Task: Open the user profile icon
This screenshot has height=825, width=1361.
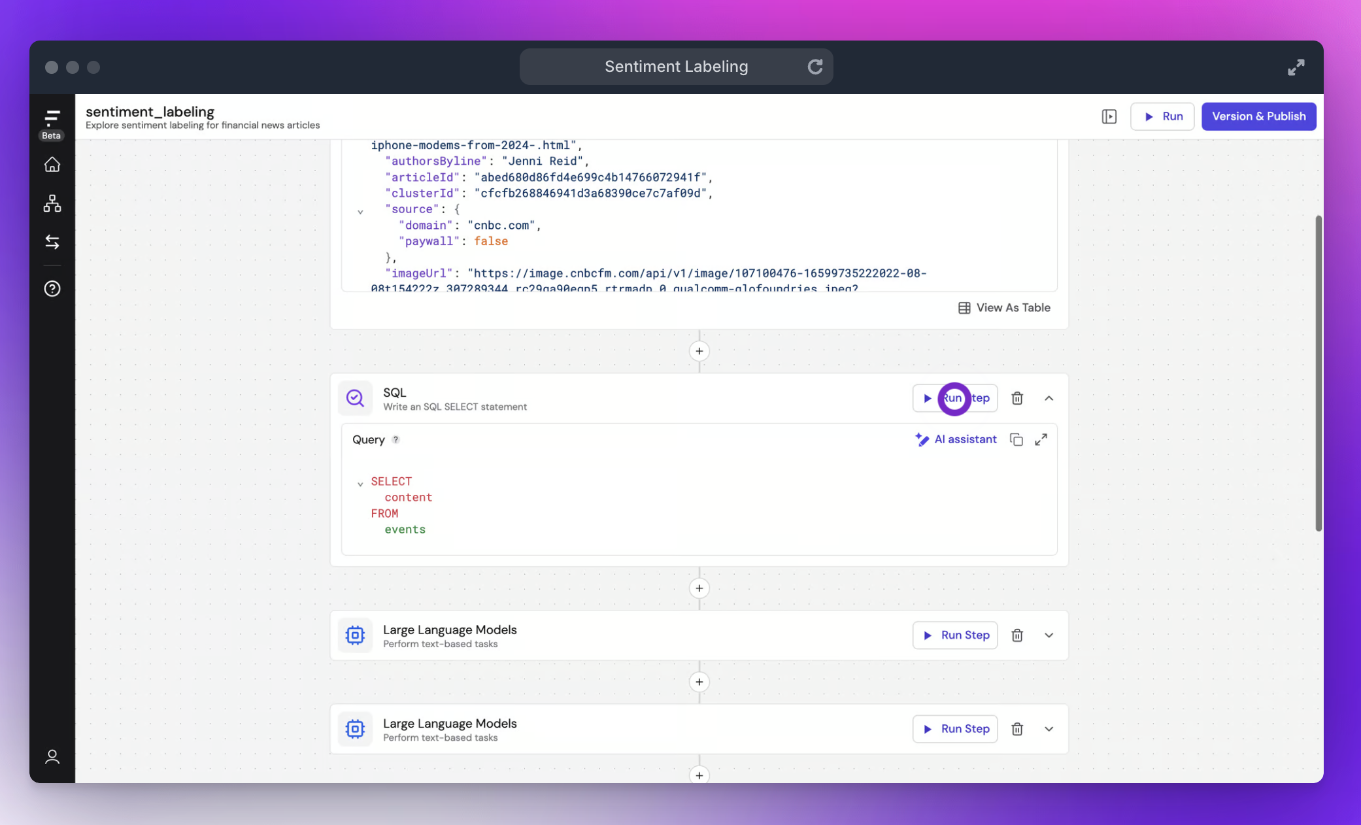Action: [52, 756]
